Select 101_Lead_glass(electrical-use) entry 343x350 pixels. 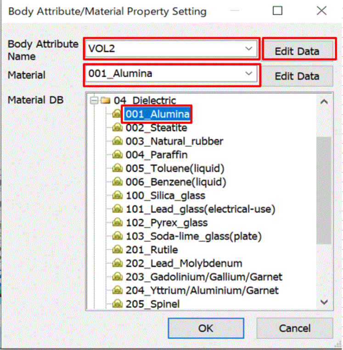[x=200, y=209]
